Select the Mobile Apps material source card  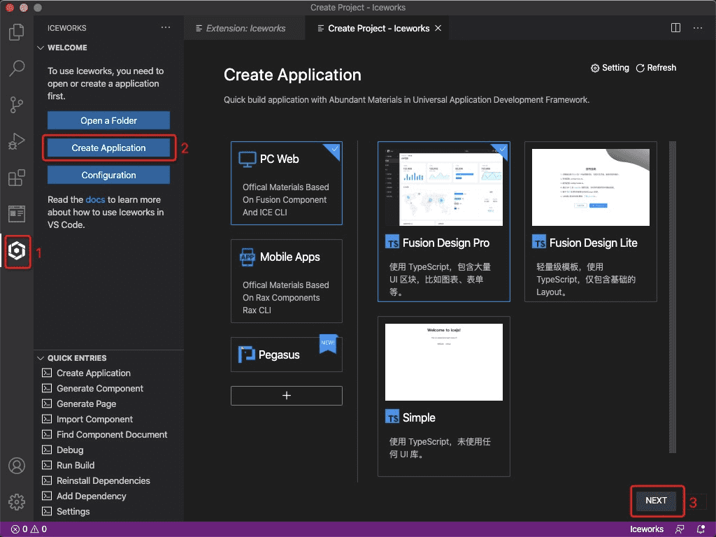coord(286,281)
